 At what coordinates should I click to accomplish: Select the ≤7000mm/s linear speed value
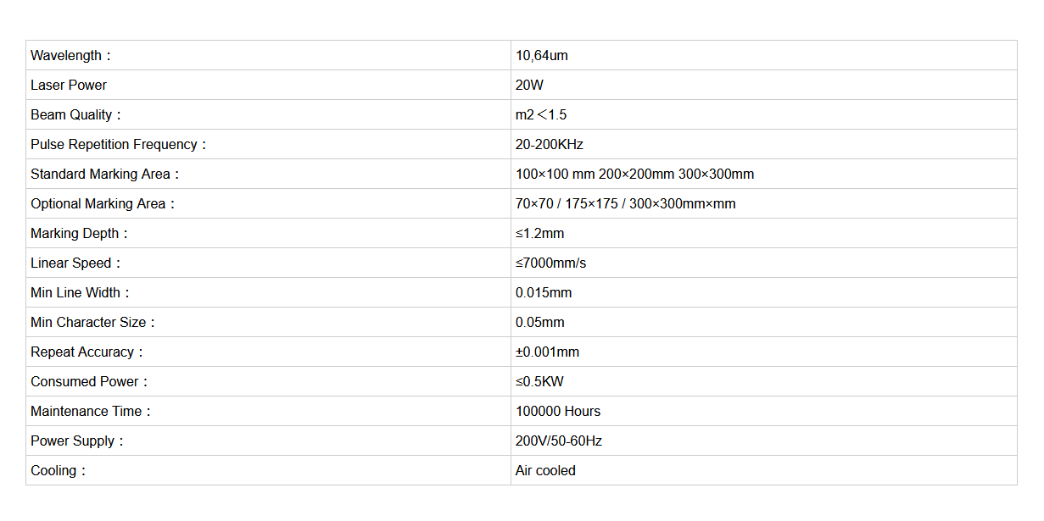pos(550,263)
